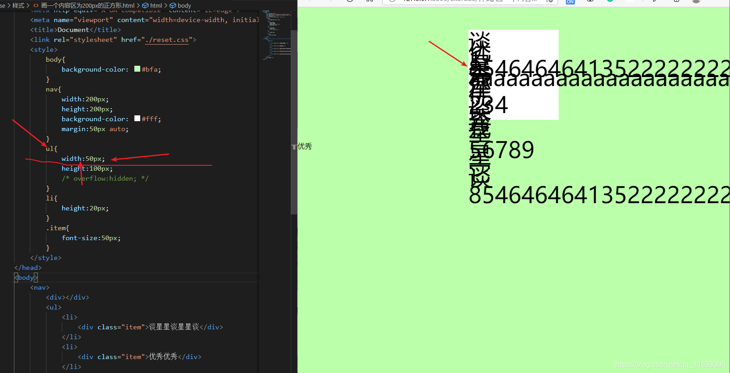Image resolution: width=730 pixels, height=373 pixels.
Task: Click the item div containing 优秀优秀
Action: 139,357
